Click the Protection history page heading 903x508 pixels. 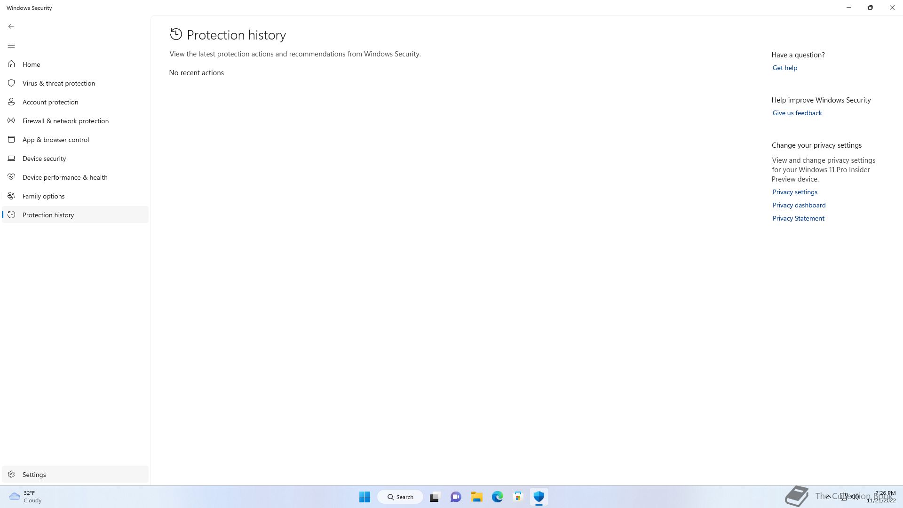[x=236, y=35]
